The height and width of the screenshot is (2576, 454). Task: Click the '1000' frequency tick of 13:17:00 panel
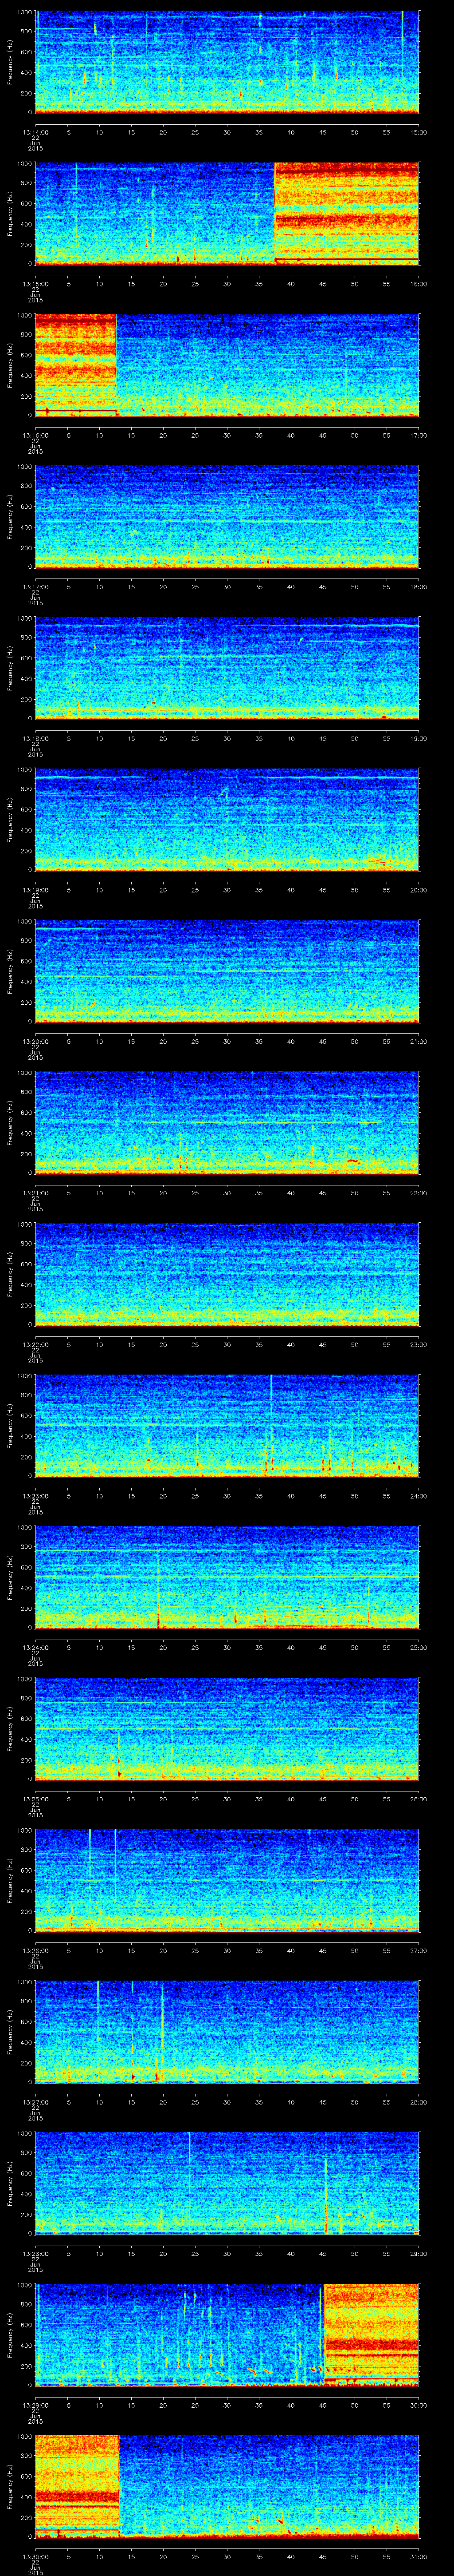24,467
